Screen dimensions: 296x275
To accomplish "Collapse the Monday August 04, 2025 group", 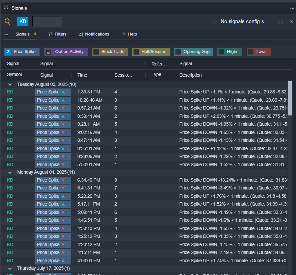I will coord(10,172).
